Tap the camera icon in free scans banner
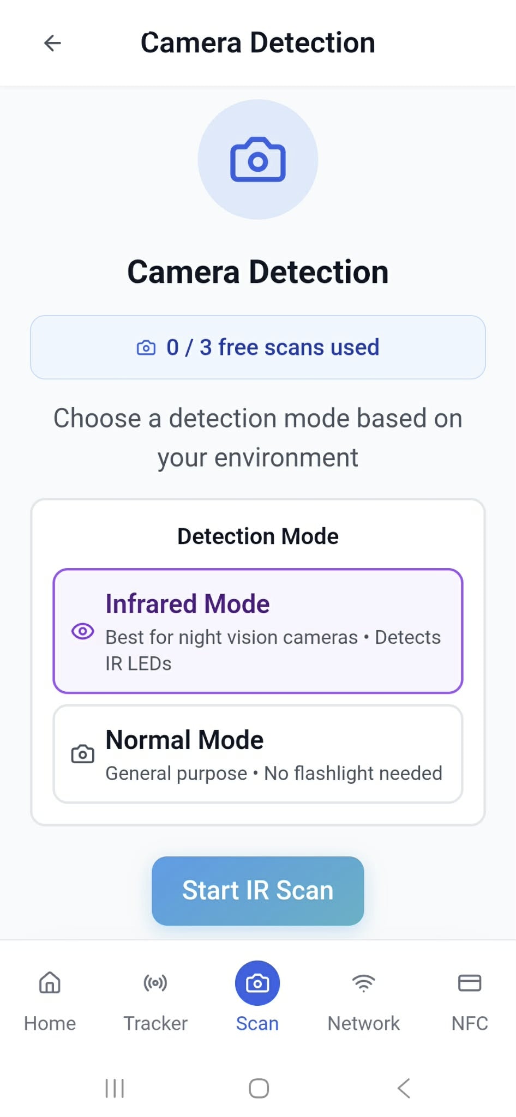 tap(146, 347)
